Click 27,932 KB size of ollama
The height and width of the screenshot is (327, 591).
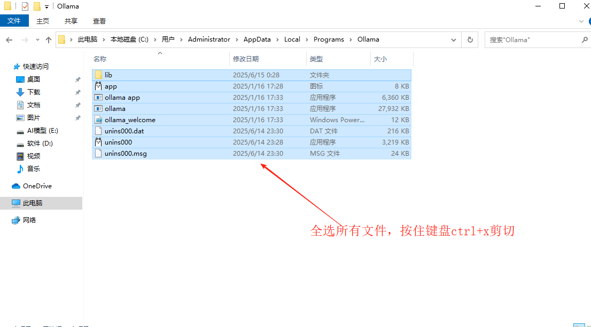[x=393, y=109]
